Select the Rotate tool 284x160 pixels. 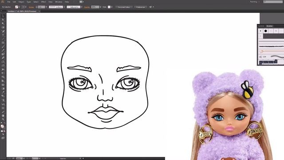[3, 62]
